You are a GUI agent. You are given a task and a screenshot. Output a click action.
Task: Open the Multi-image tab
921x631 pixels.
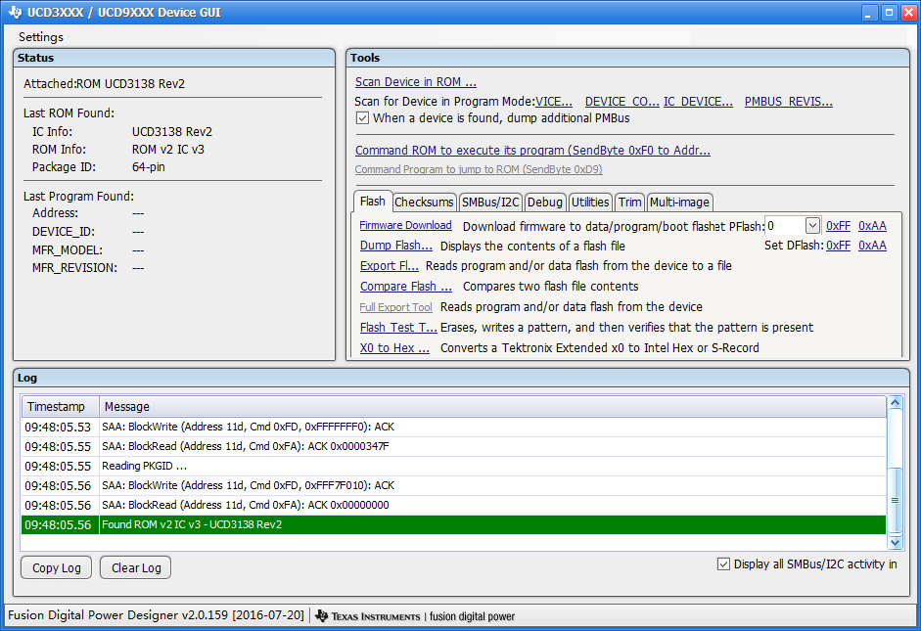679,203
